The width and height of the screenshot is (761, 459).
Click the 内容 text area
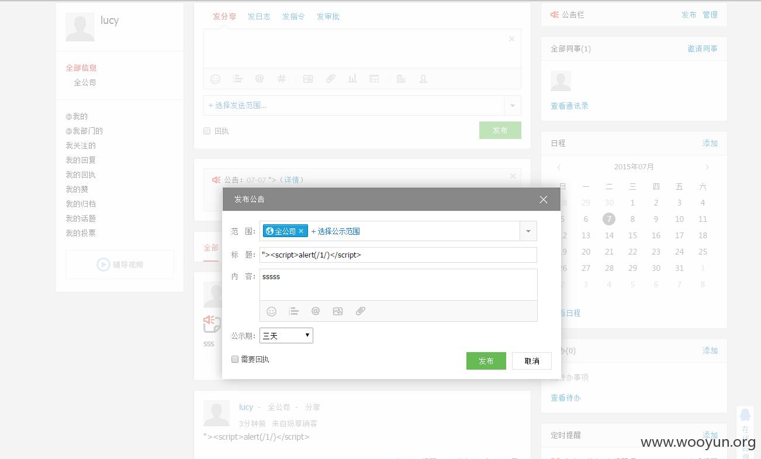point(398,284)
